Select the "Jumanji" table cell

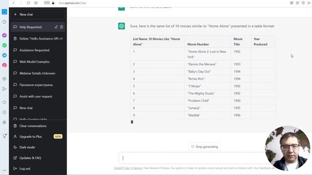point(208,108)
